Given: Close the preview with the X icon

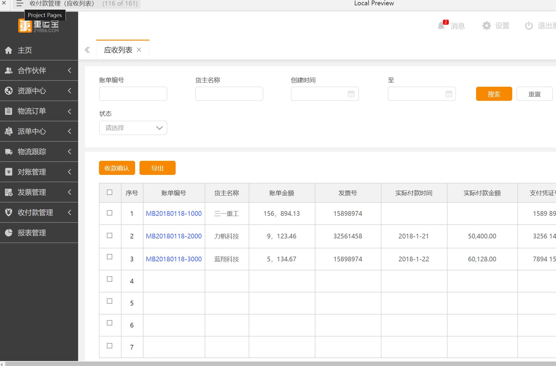Looking at the screenshot, I should pos(4,3).
